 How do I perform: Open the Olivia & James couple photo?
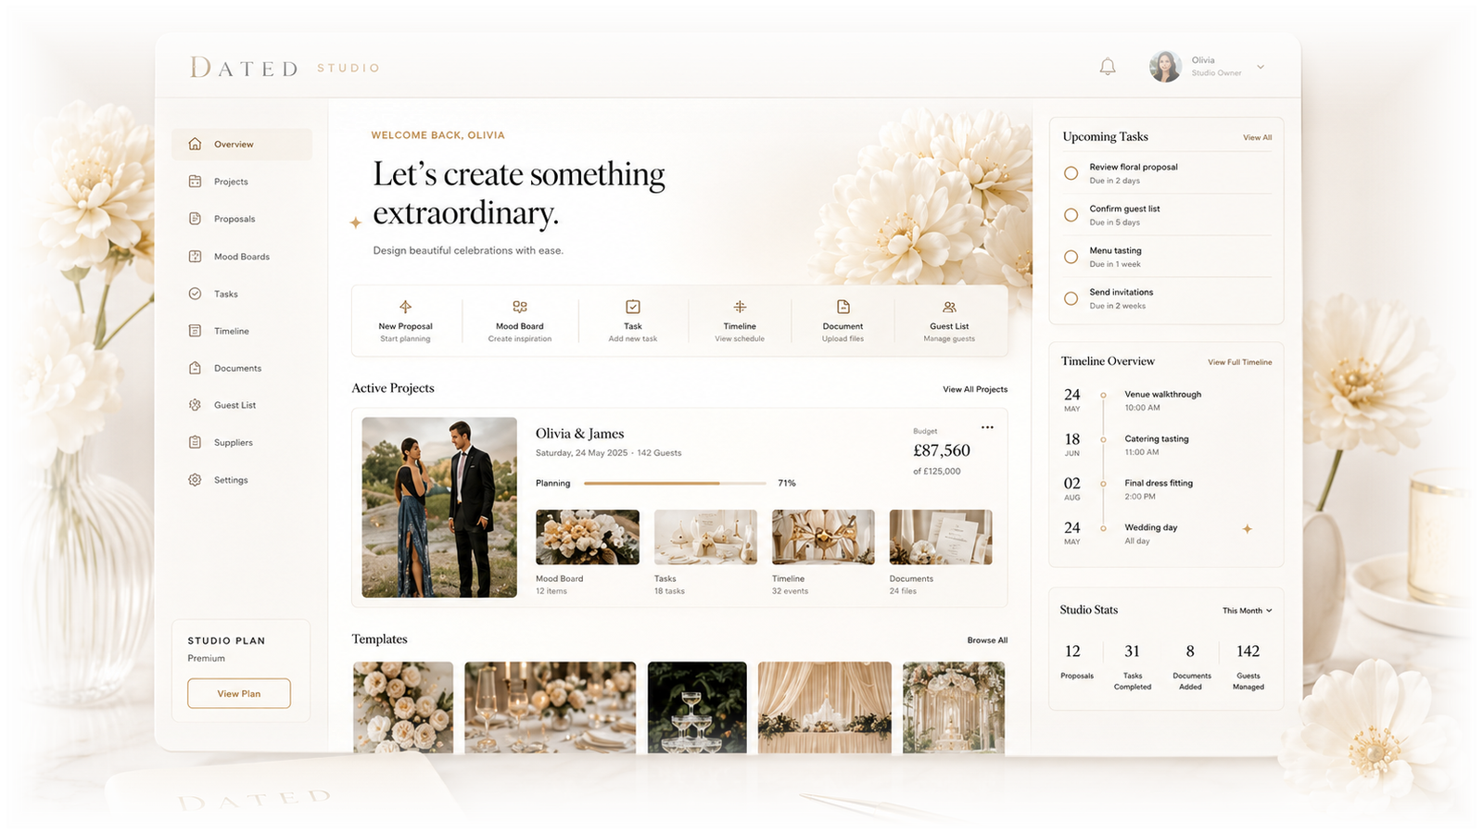click(x=439, y=507)
